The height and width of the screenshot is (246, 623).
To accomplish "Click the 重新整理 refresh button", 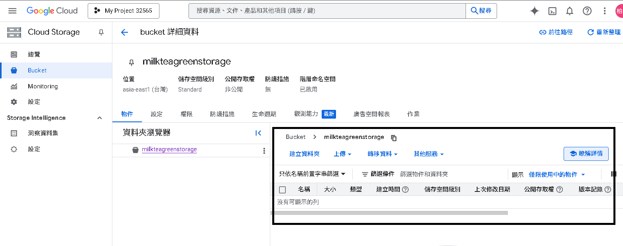I will (x=604, y=32).
